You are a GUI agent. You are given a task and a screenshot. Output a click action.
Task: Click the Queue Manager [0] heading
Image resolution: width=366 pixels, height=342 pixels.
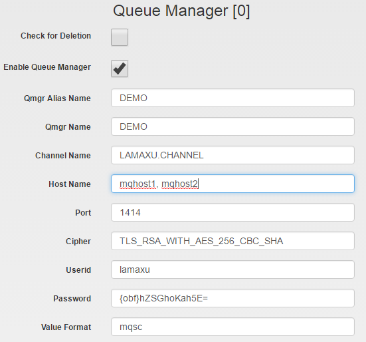(181, 11)
